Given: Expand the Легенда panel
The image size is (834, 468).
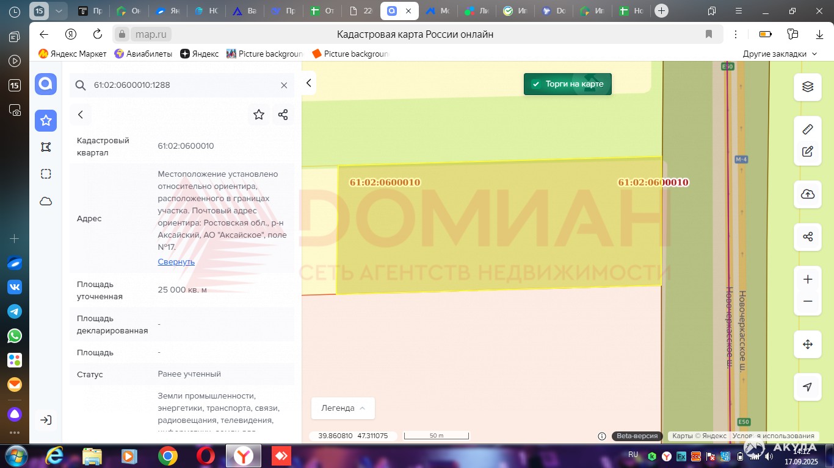Looking at the screenshot, I should tap(343, 408).
